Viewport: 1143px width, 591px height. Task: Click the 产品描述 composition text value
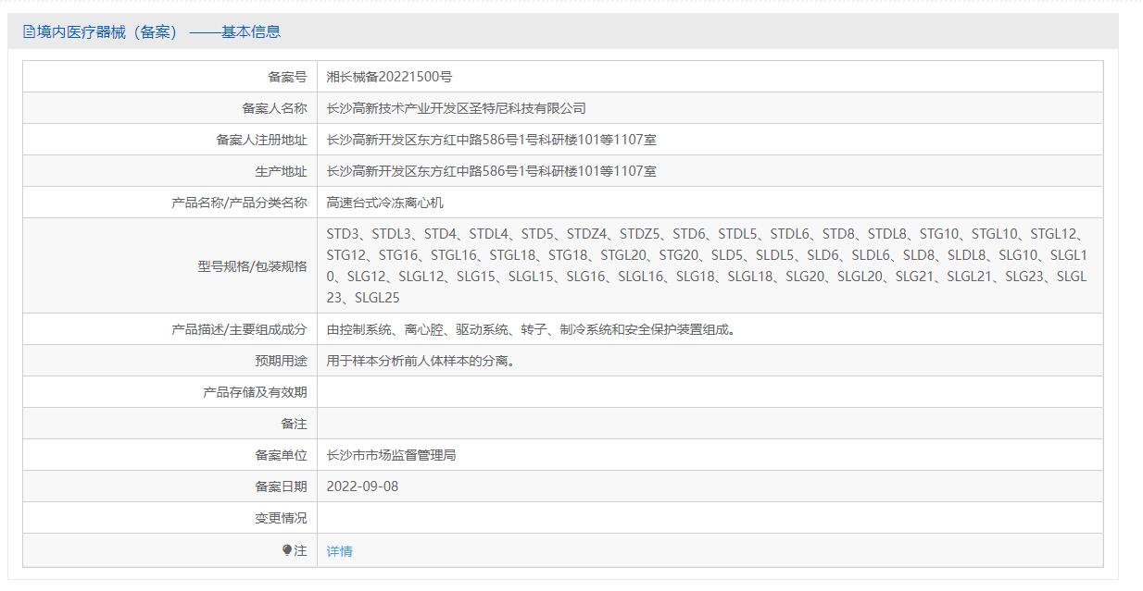tap(533, 329)
